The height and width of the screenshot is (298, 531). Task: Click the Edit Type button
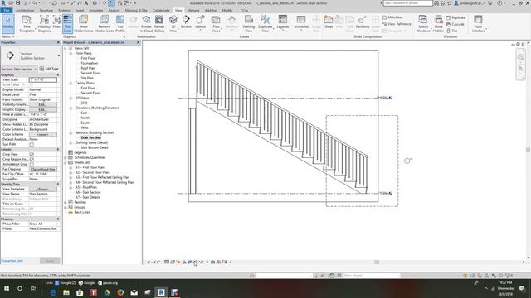[x=50, y=69]
